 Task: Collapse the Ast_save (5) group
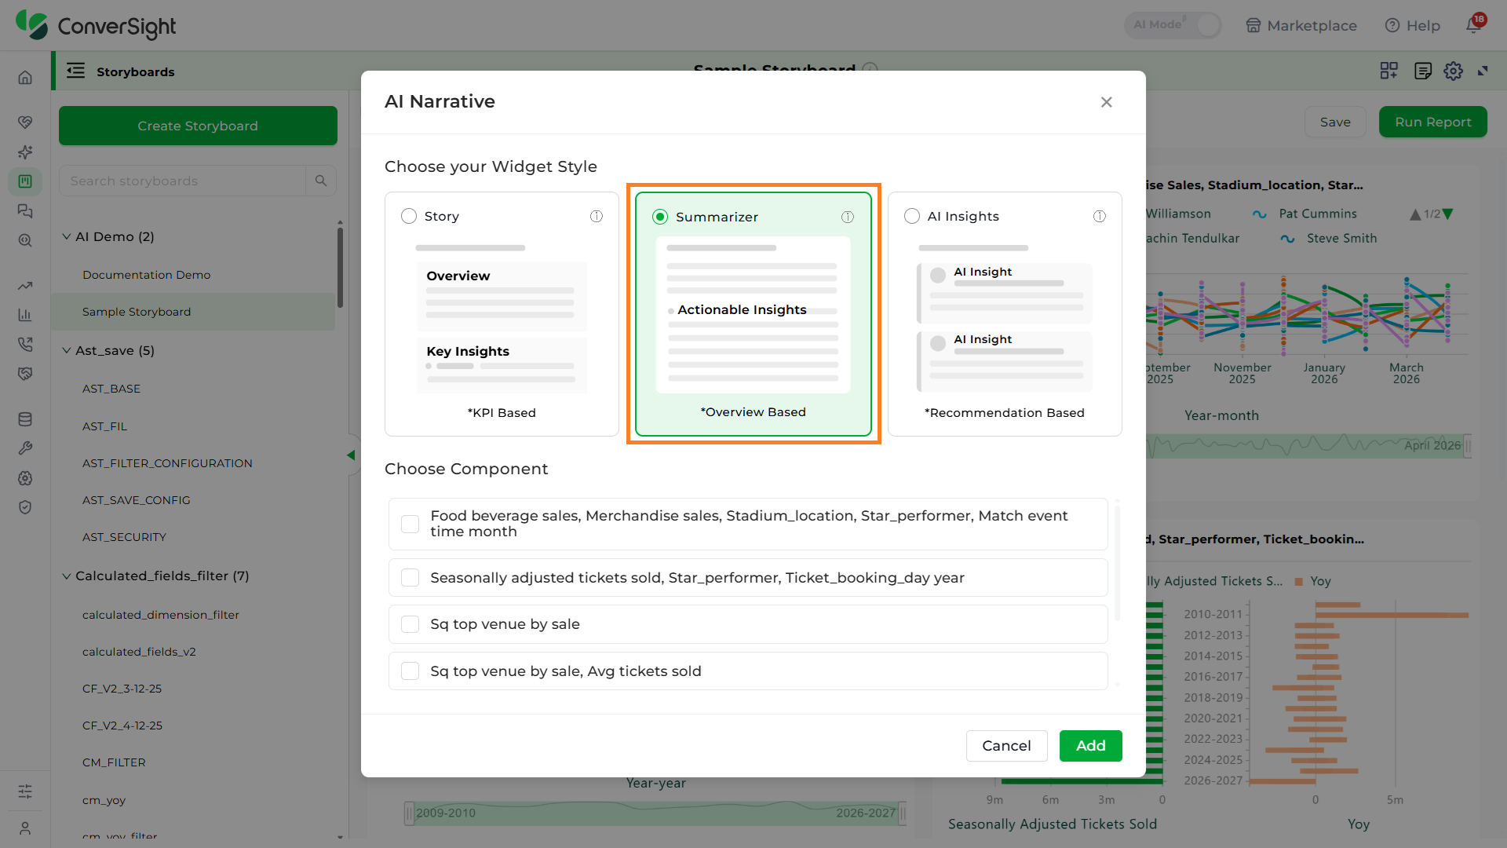click(x=67, y=350)
